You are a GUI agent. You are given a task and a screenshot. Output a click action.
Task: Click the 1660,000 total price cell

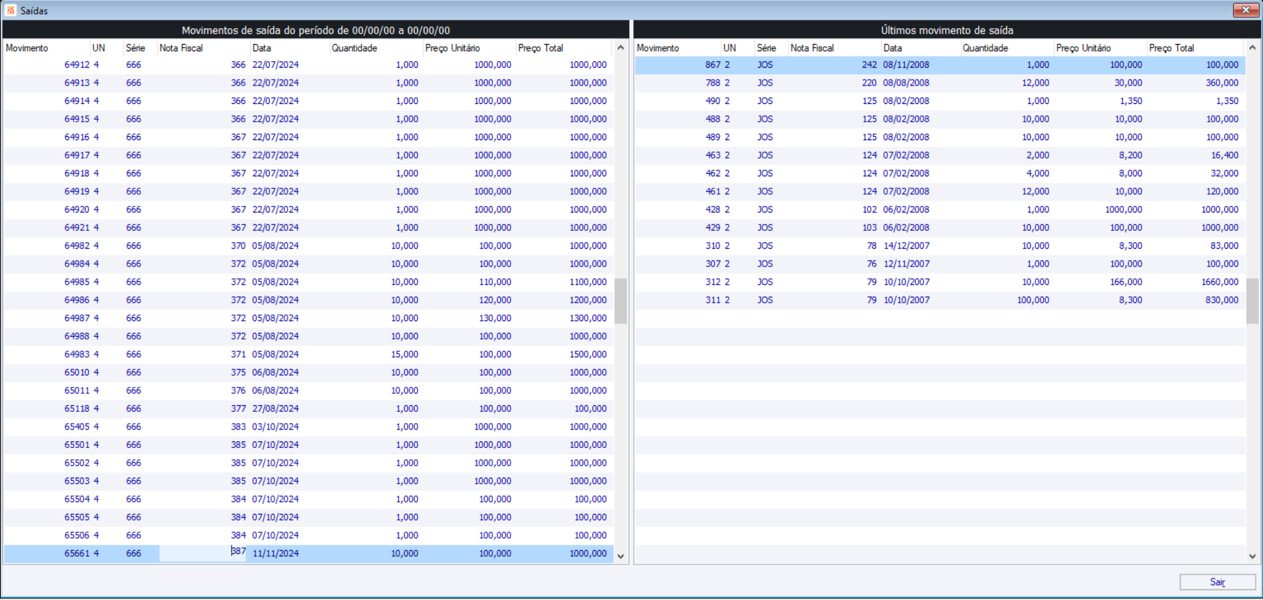pyautogui.click(x=1220, y=282)
